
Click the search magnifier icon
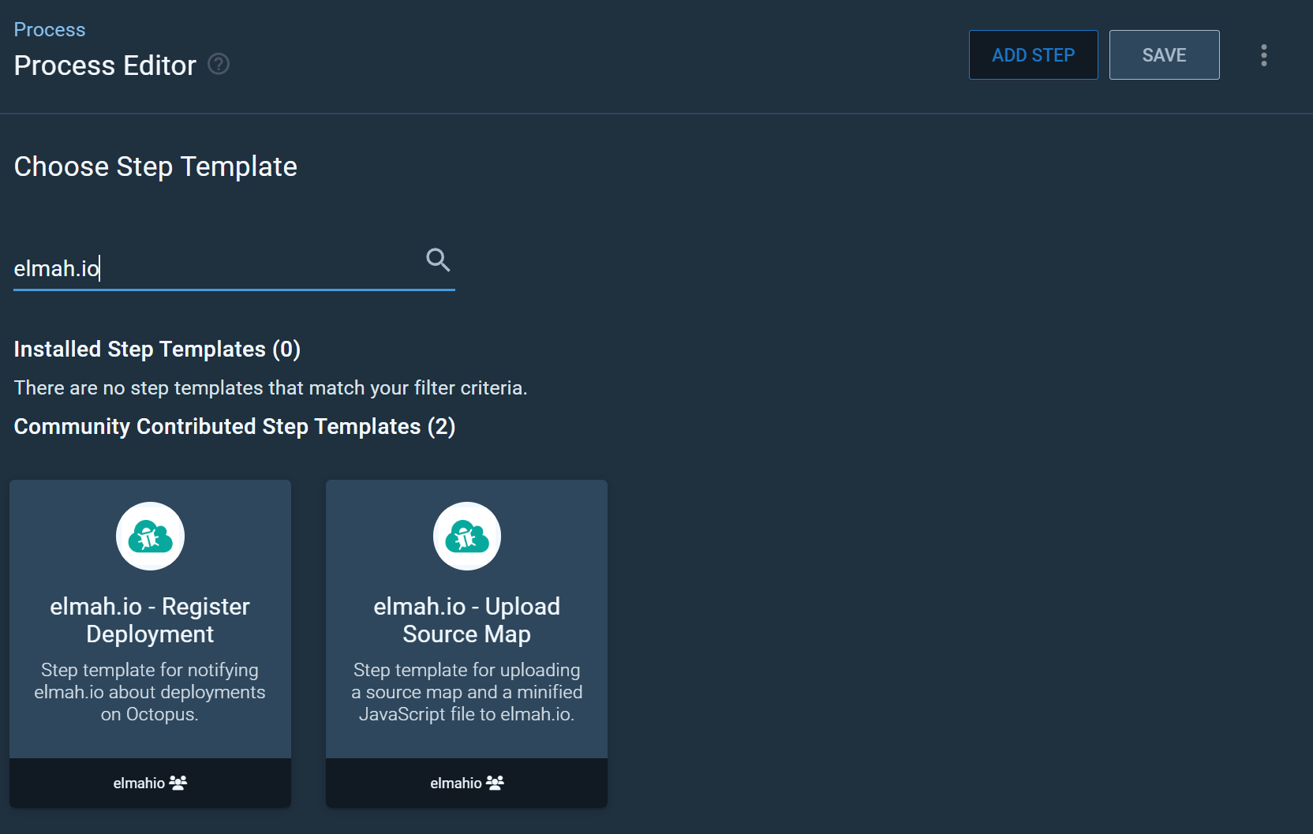tap(438, 260)
